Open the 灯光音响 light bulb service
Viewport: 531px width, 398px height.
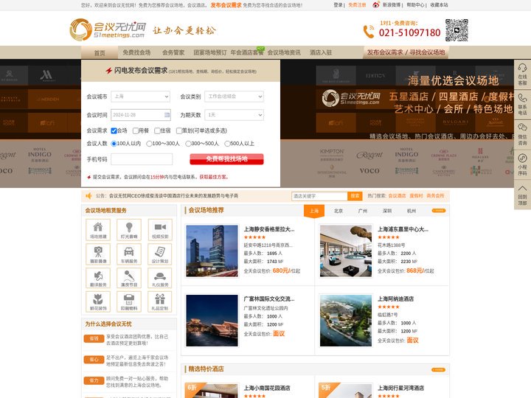click(x=129, y=229)
